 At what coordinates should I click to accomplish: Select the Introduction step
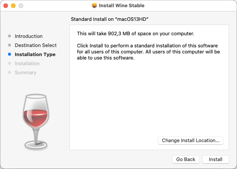28,36
